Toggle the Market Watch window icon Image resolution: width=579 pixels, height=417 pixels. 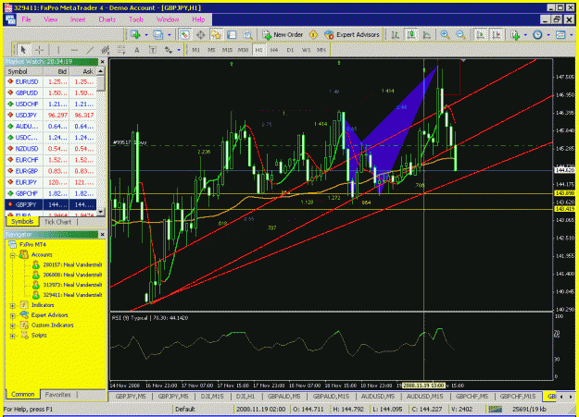[184, 34]
